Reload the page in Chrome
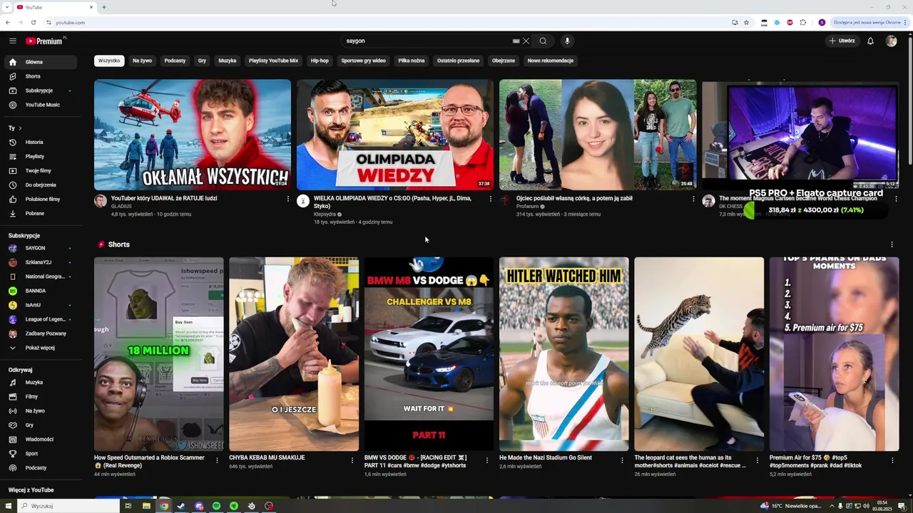 33,22
